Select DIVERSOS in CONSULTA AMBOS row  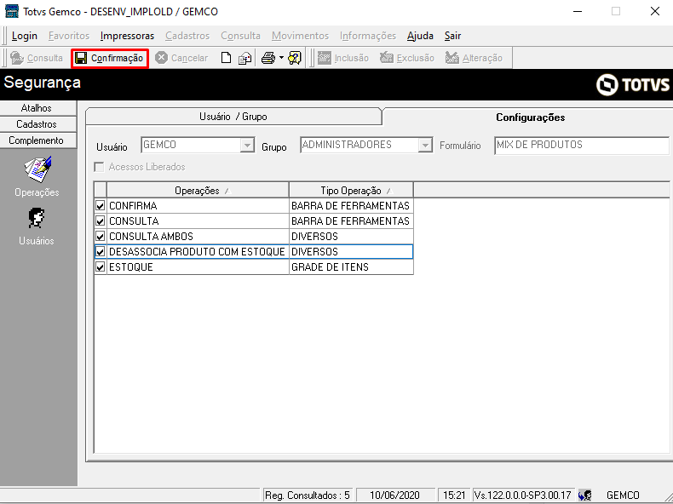(x=351, y=237)
